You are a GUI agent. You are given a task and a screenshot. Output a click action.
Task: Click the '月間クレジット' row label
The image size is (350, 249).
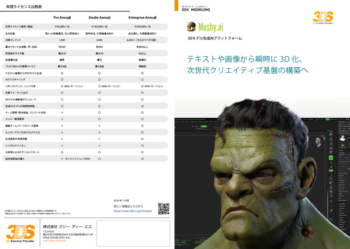tap(13, 40)
